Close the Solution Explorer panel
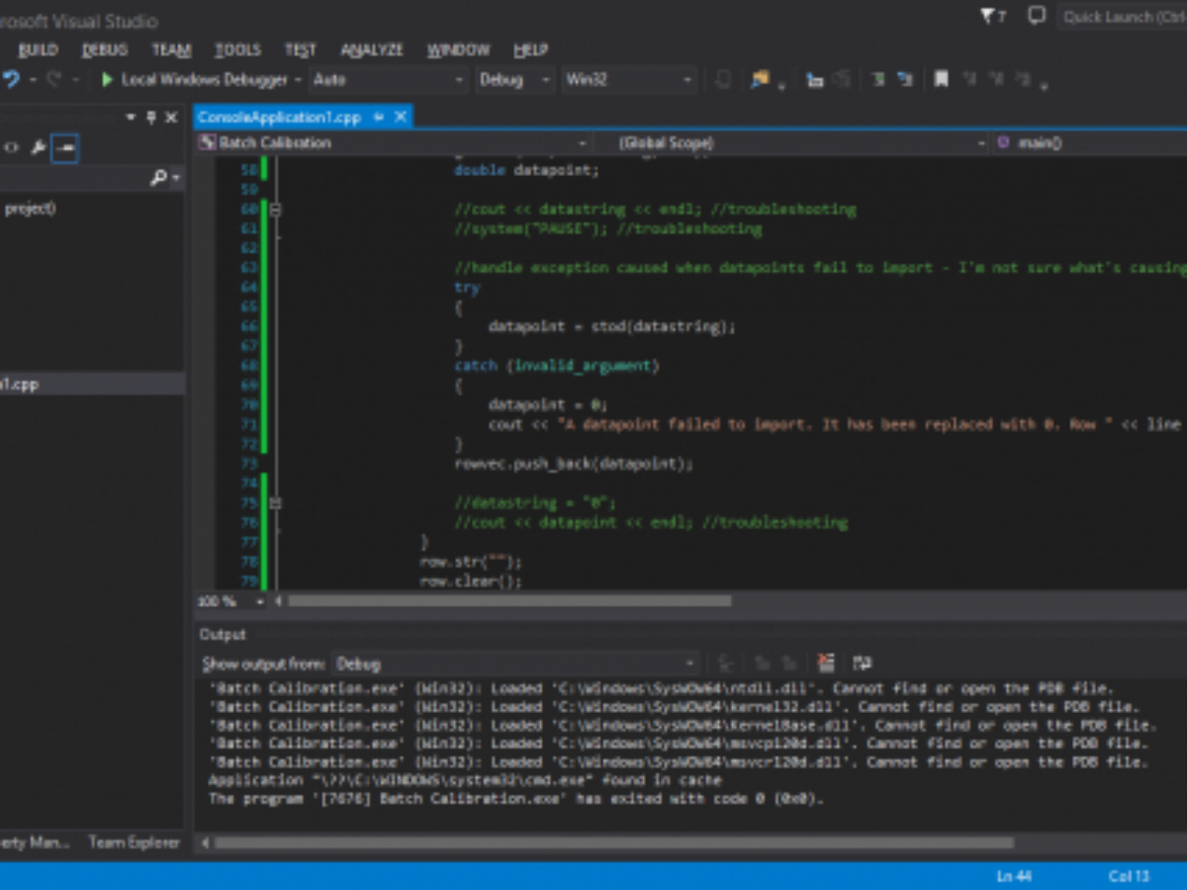Screen dimensions: 1187x890 coord(171,118)
